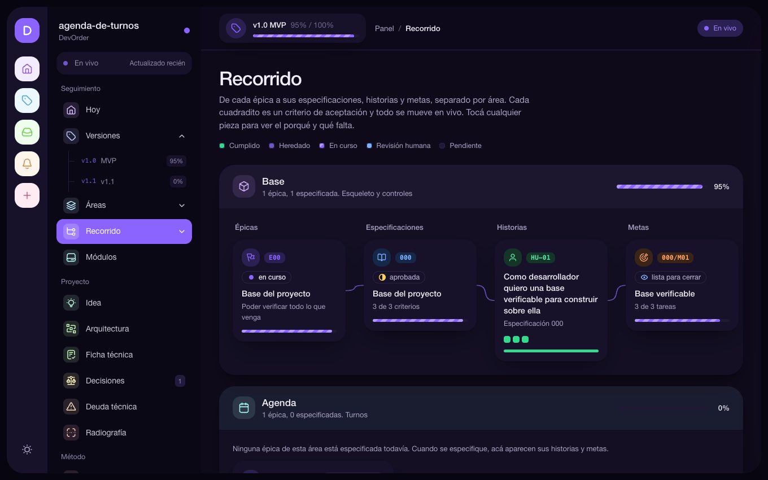Viewport: 768px width, 480px height.
Task: Click the v1.0 MVP version tag icon
Action: point(236,28)
